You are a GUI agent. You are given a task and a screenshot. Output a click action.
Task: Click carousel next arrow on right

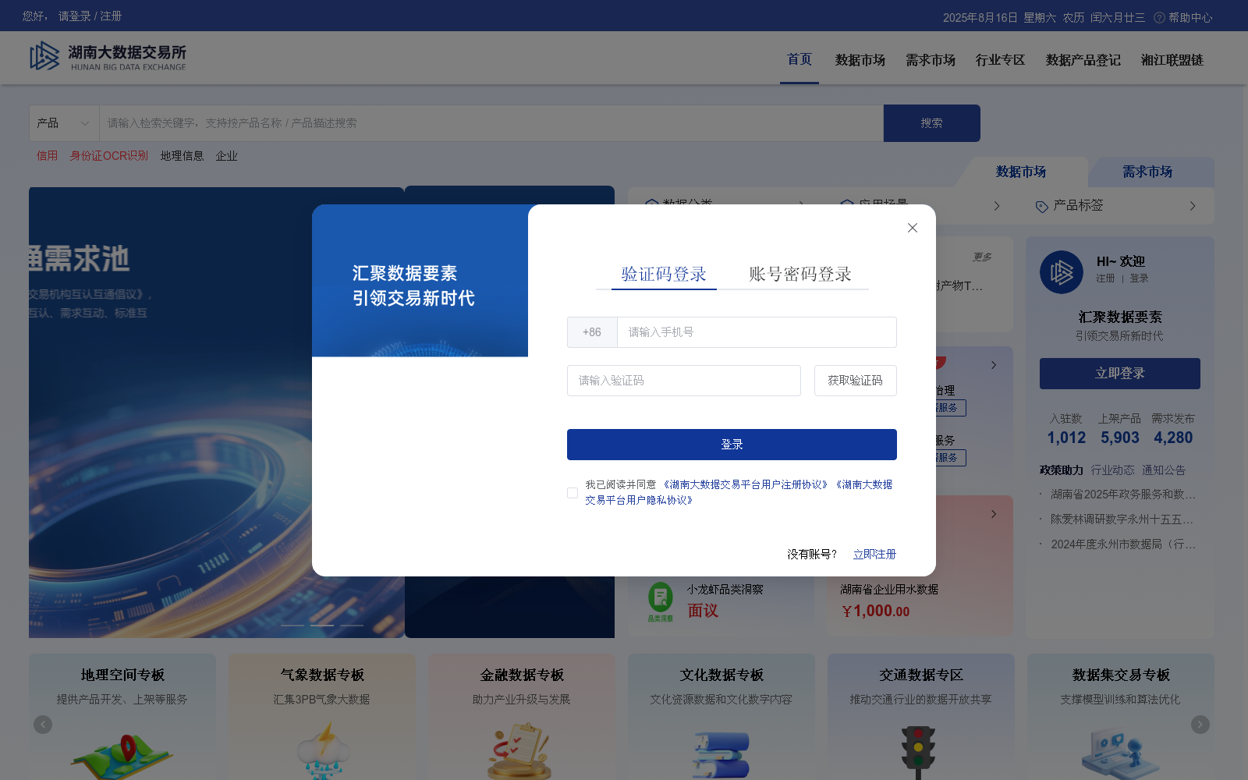coord(1200,725)
